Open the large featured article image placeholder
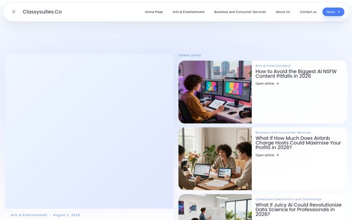Image resolution: width=352 pixels, height=220 pixels. click(x=89, y=132)
